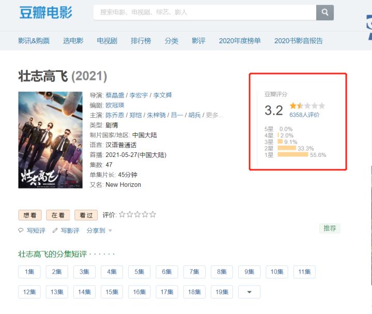The width and height of the screenshot is (372, 314).
Task: Open the 2020书影音报告 nav link
Action: [x=299, y=41]
